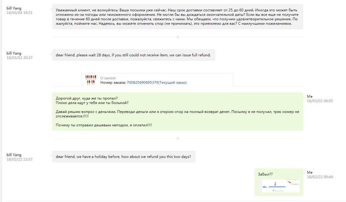346x202 pixels.
Task: Click the "О заказе" order card heading
Action: click(x=108, y=78)
